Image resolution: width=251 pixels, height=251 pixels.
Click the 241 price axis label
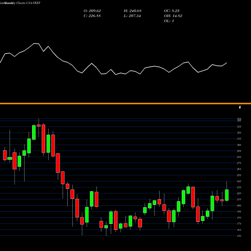(239, 181)
